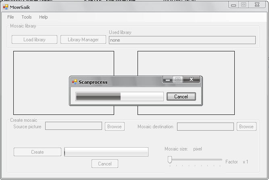This screenshot has width=269, height=180.
Task: Open the Library Manager
Action: [83, 40]
